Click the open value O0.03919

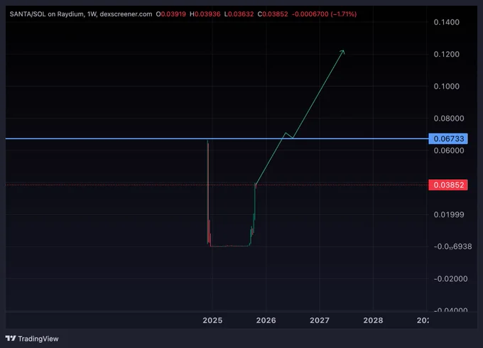tap(171, 14)
